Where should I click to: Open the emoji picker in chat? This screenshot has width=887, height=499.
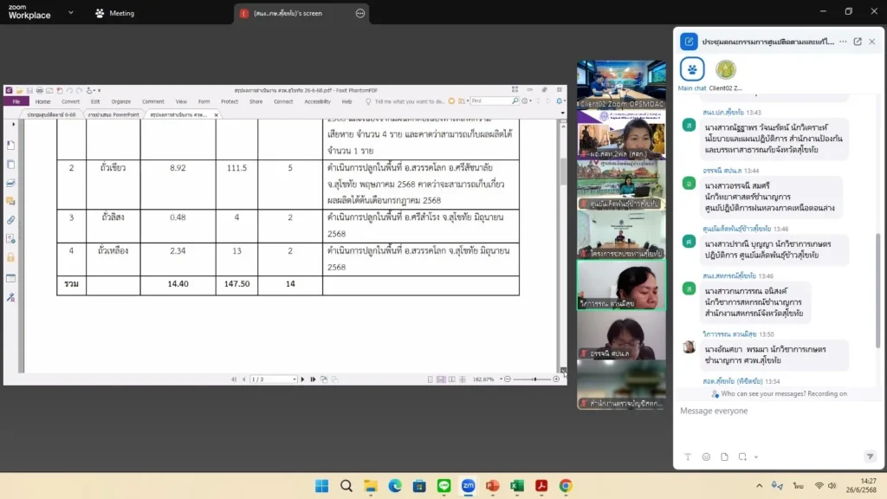tap(706, 457)
